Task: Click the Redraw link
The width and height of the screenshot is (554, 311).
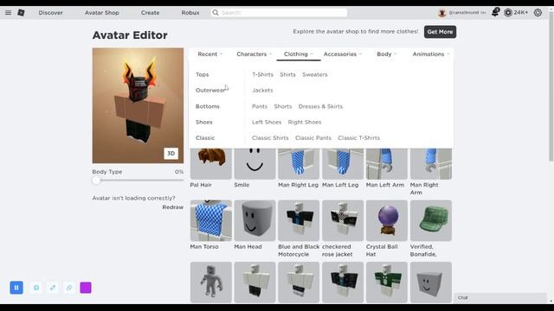Action: (173, 207)
